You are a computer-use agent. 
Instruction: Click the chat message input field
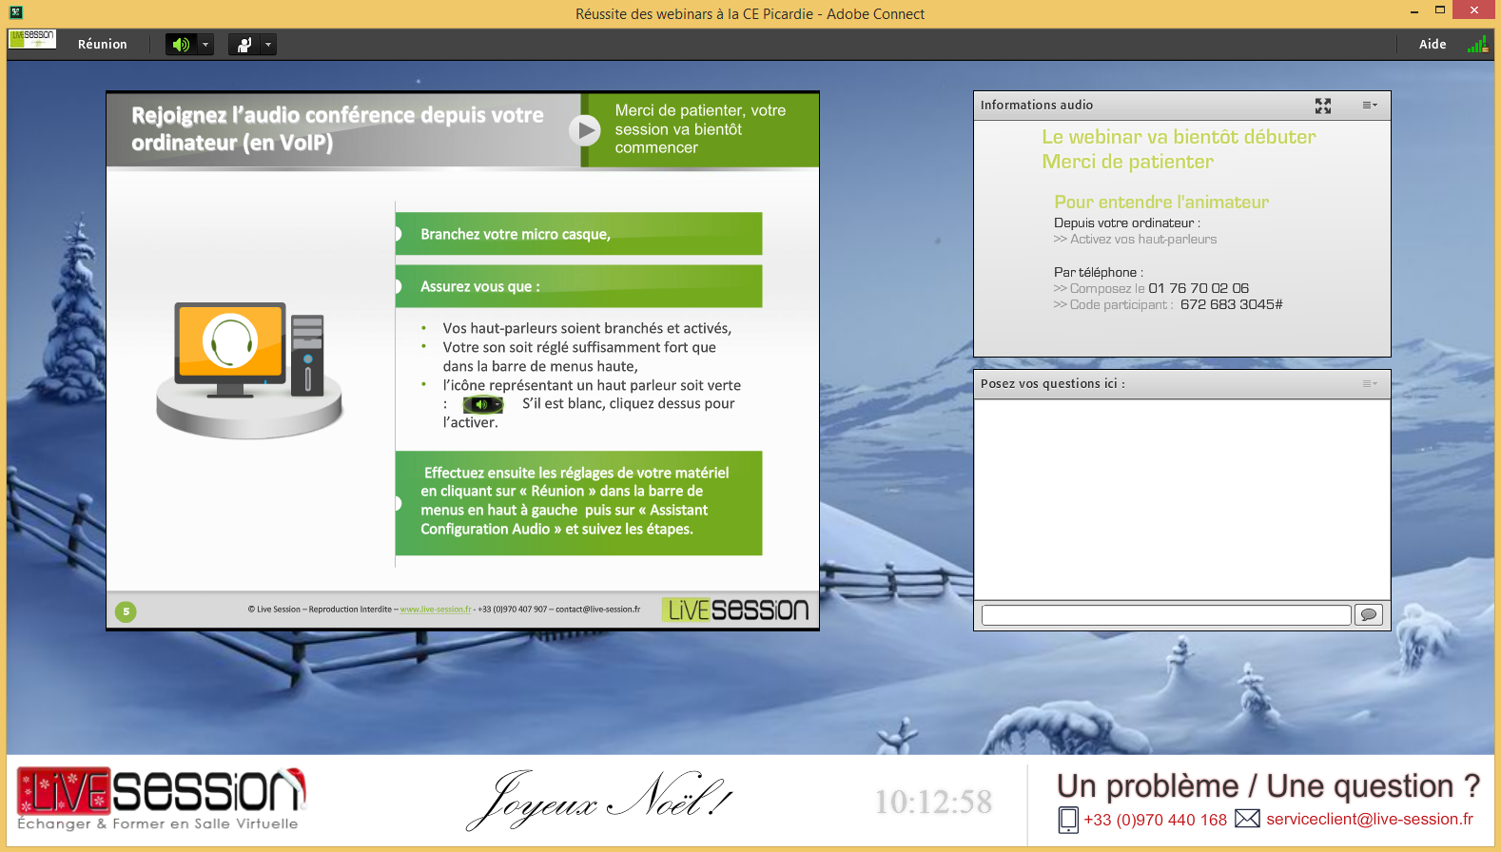(1166, 615)
